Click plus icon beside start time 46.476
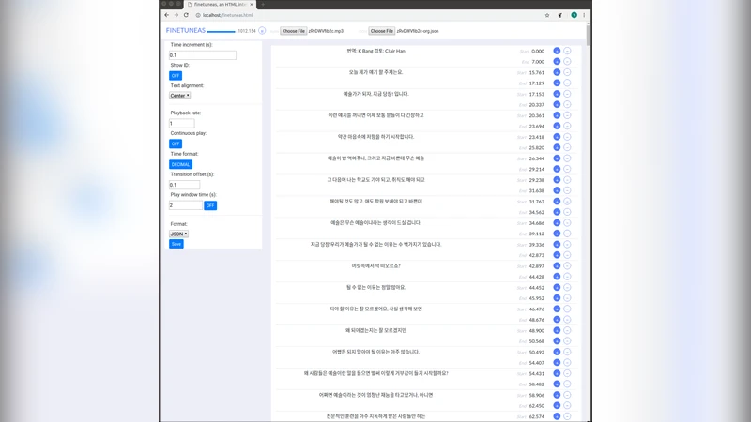The image size is (751, 422). [x=557, y=309]
